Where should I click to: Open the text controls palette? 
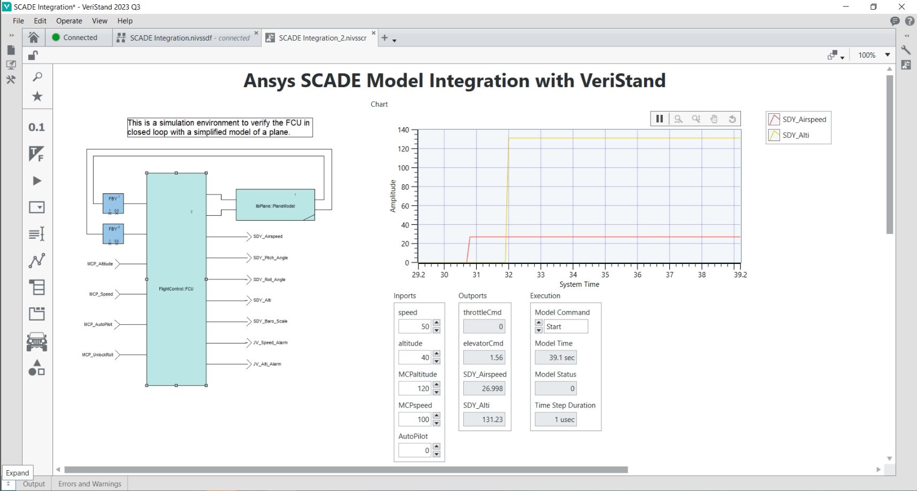click(36, 234)
